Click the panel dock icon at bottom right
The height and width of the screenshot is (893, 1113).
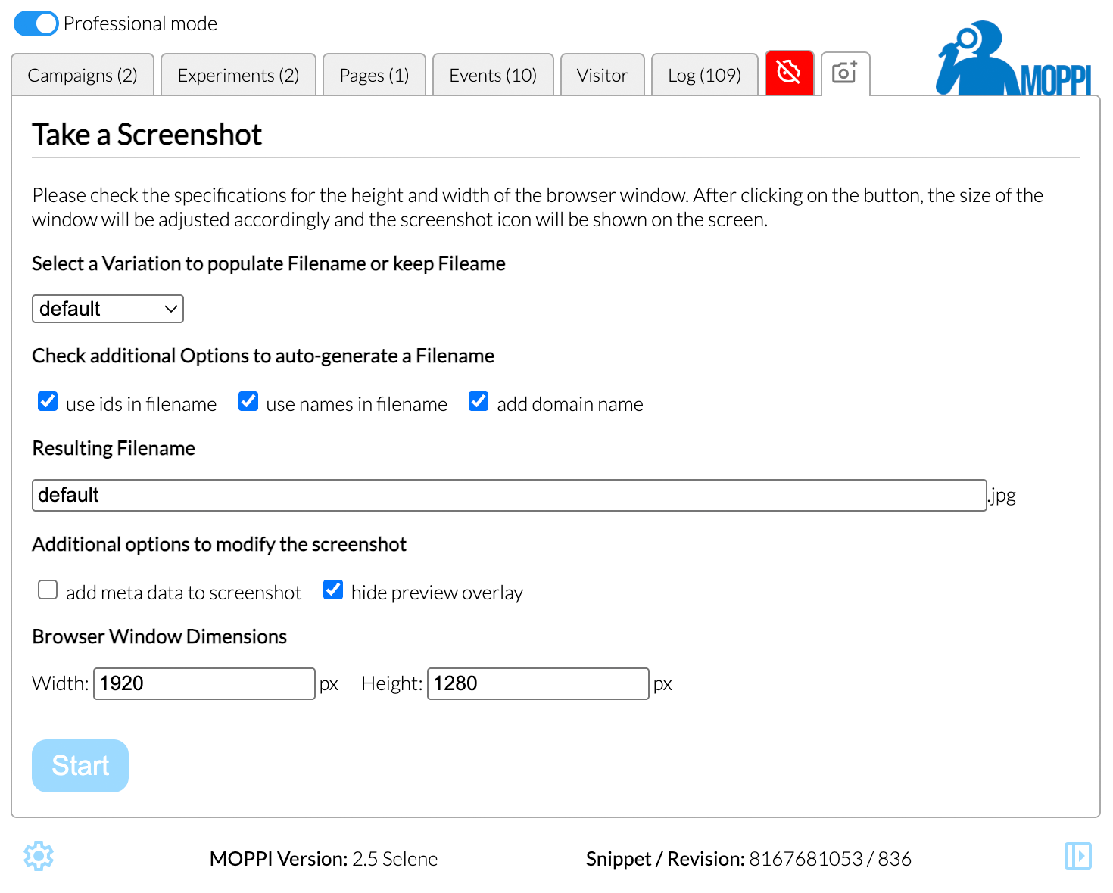click(x=1077, y=856)
